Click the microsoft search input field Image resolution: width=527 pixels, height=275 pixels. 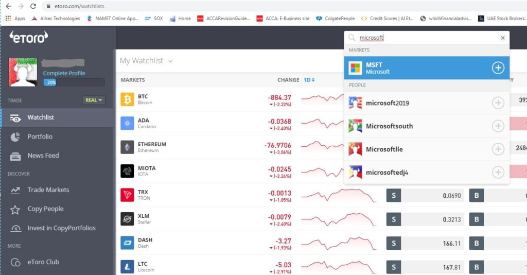coord(427,38)
